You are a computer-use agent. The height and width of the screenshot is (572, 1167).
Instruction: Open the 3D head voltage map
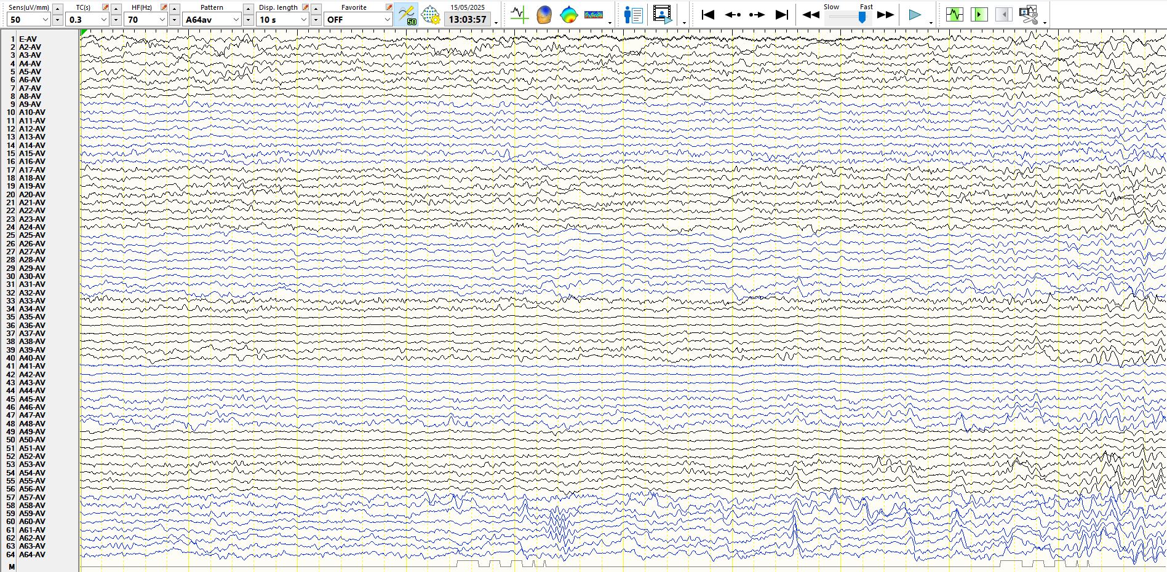(x=544, y=14)
